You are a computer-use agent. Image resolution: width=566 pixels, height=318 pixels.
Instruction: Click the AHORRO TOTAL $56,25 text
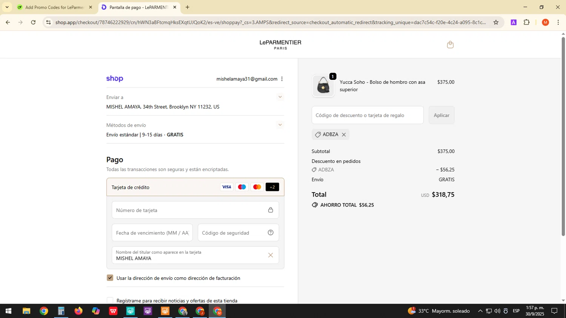coord(347,205)
